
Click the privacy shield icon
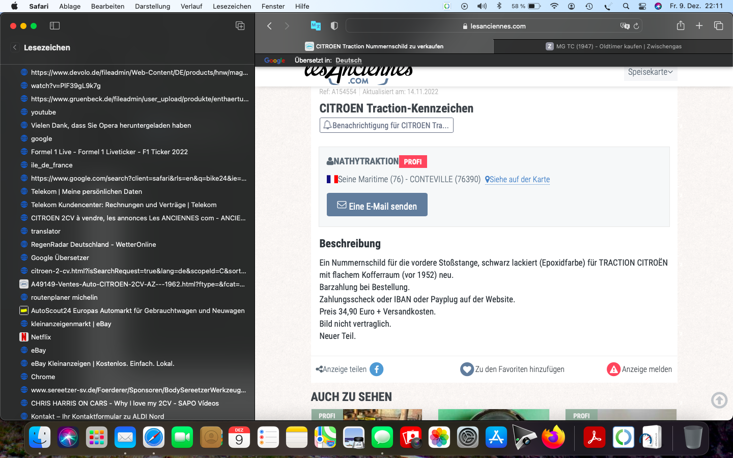(x=334, y=26)
